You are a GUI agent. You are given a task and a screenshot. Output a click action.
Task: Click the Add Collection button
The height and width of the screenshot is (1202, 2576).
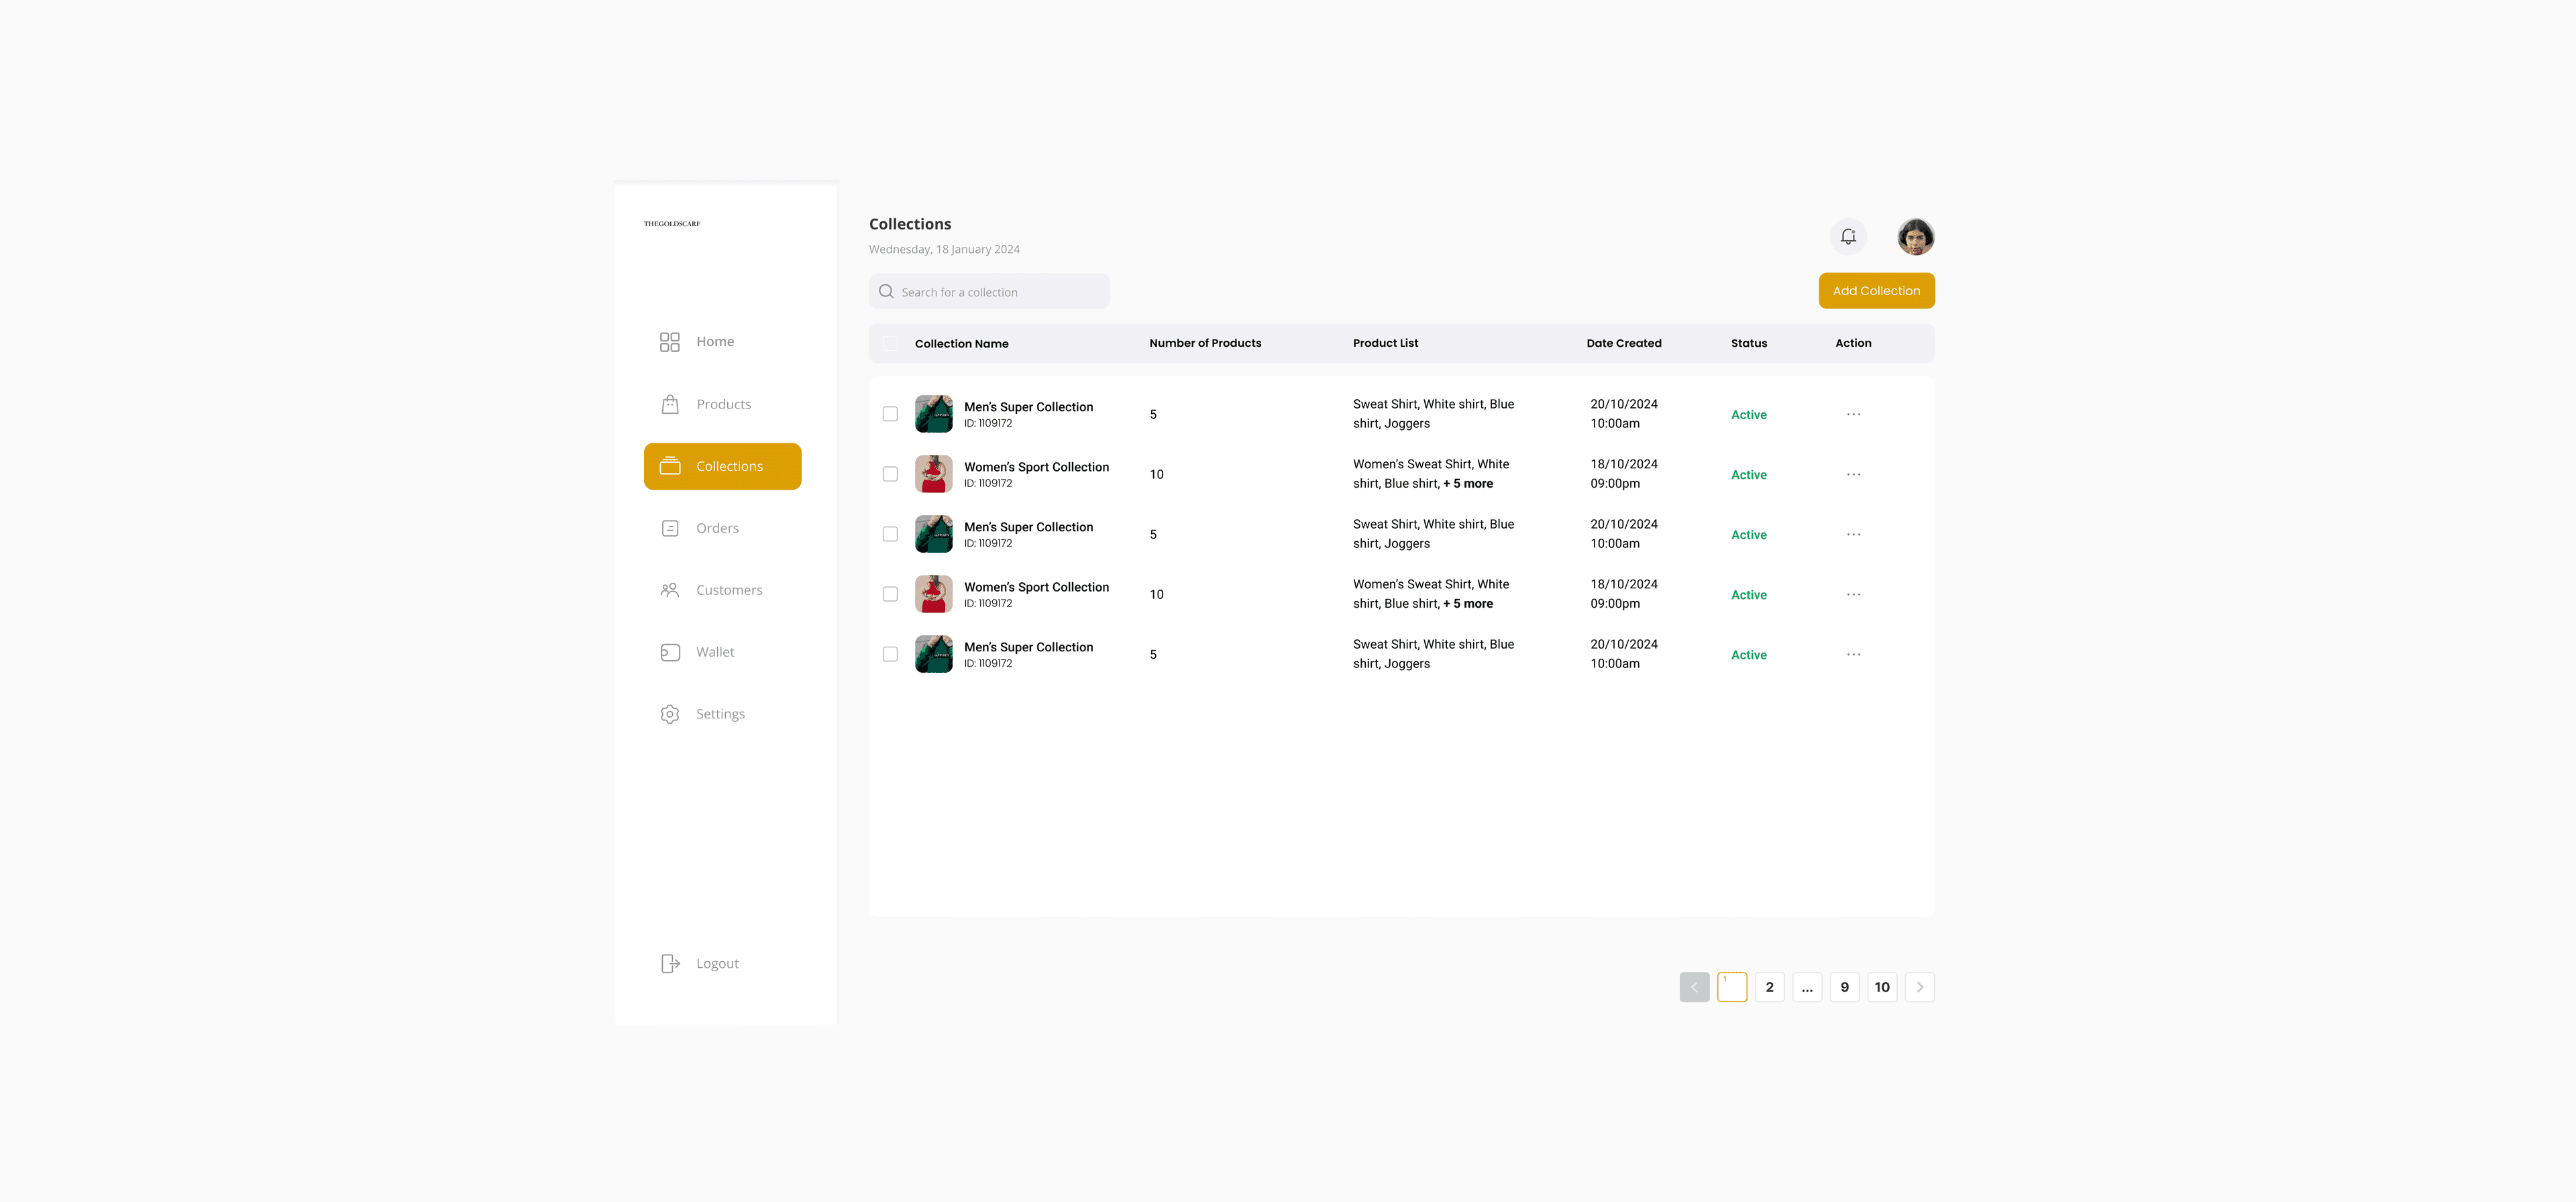tap(1876, 291)
